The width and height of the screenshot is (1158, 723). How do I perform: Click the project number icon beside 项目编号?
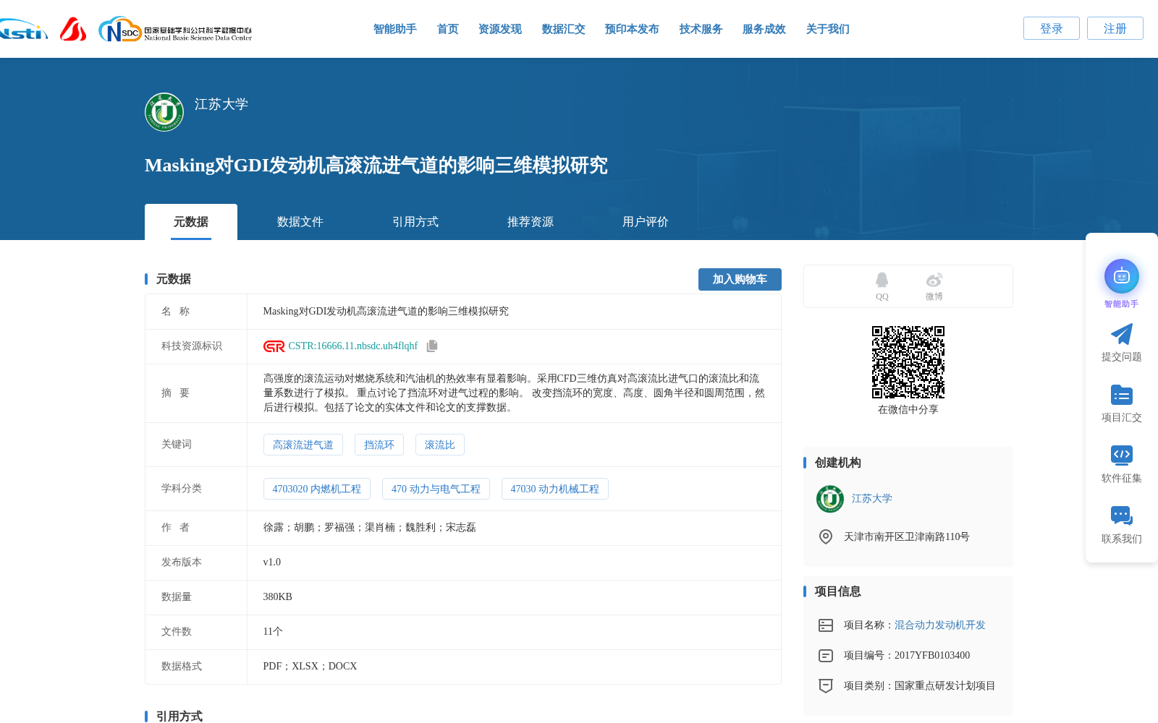(x=826, y=656)
